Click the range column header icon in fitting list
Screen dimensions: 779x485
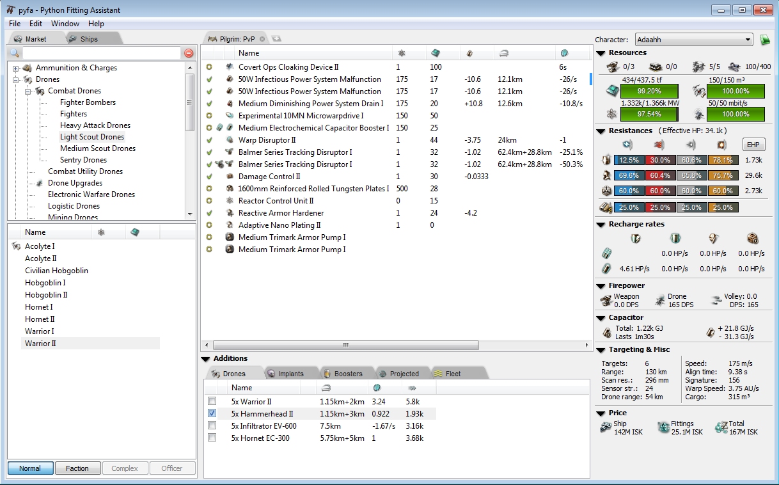504,53
